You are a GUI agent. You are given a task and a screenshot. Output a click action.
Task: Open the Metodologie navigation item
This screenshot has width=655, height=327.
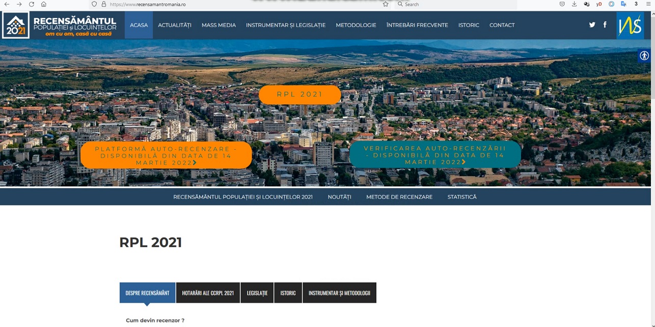coord(356,25)
